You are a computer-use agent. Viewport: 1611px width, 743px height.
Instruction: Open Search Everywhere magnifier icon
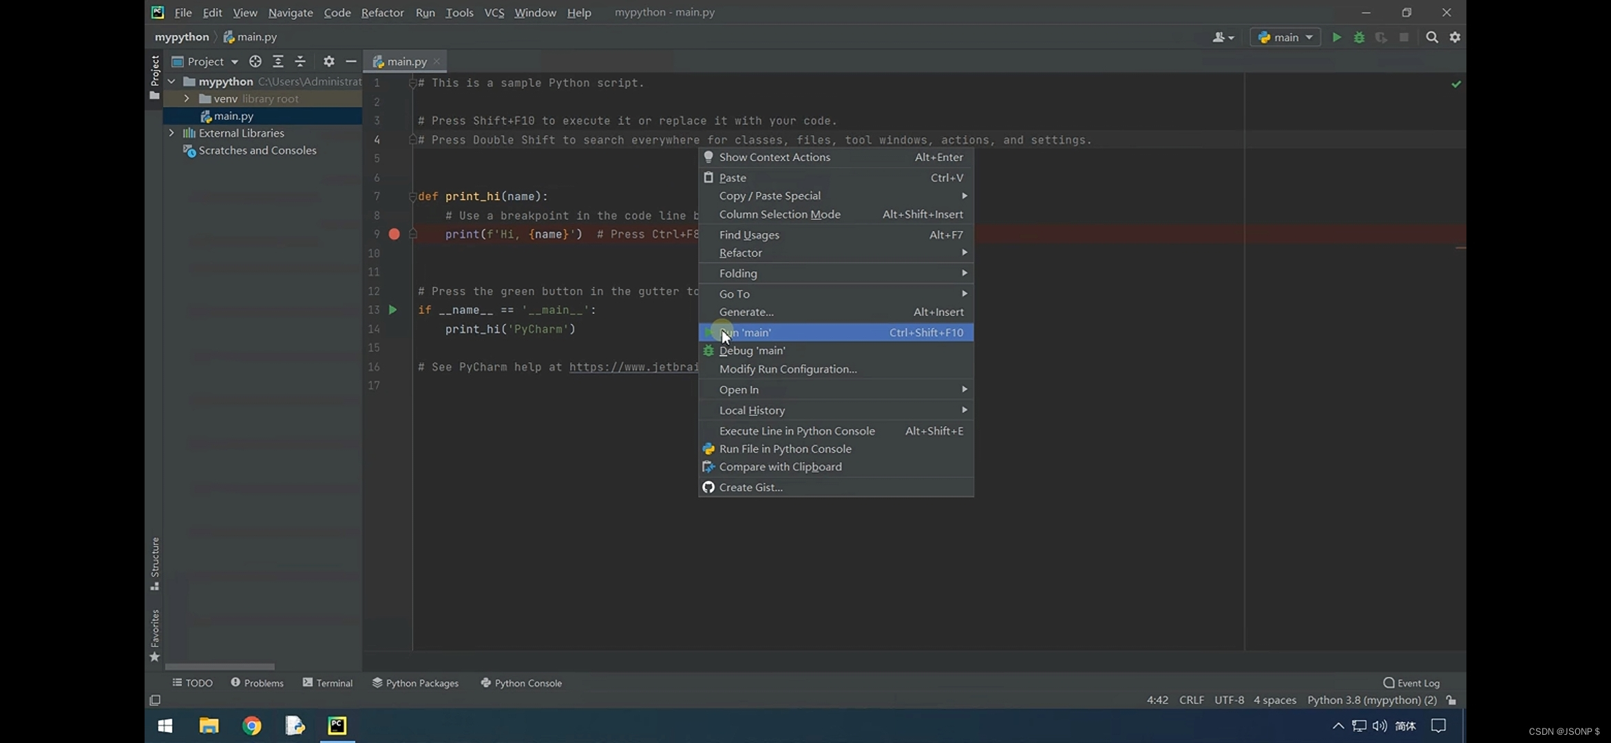point(1432,37)
